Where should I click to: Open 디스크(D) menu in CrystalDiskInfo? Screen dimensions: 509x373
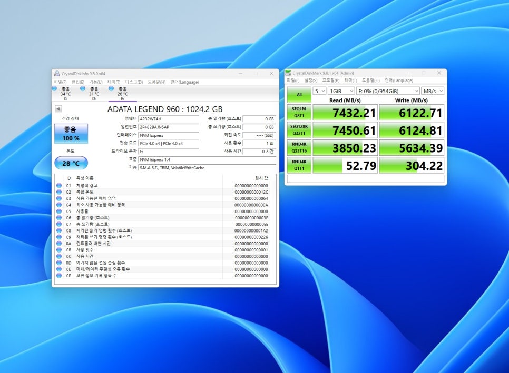[x=134, y=82]
